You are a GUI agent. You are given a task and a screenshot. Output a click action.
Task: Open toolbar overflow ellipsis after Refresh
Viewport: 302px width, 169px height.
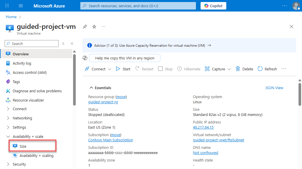click(284, 69)
